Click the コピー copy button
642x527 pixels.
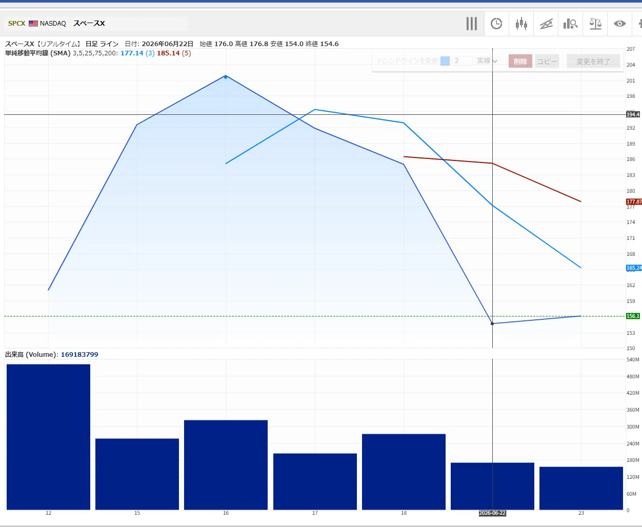point(547,61)
